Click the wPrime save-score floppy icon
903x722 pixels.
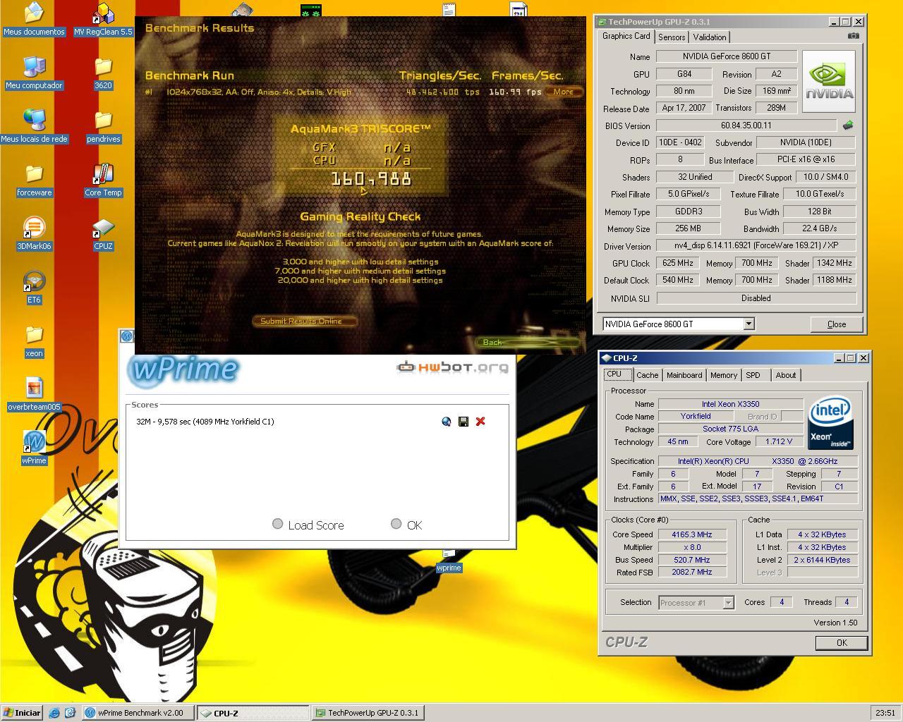pyautogui.click(x=463, y=422)
